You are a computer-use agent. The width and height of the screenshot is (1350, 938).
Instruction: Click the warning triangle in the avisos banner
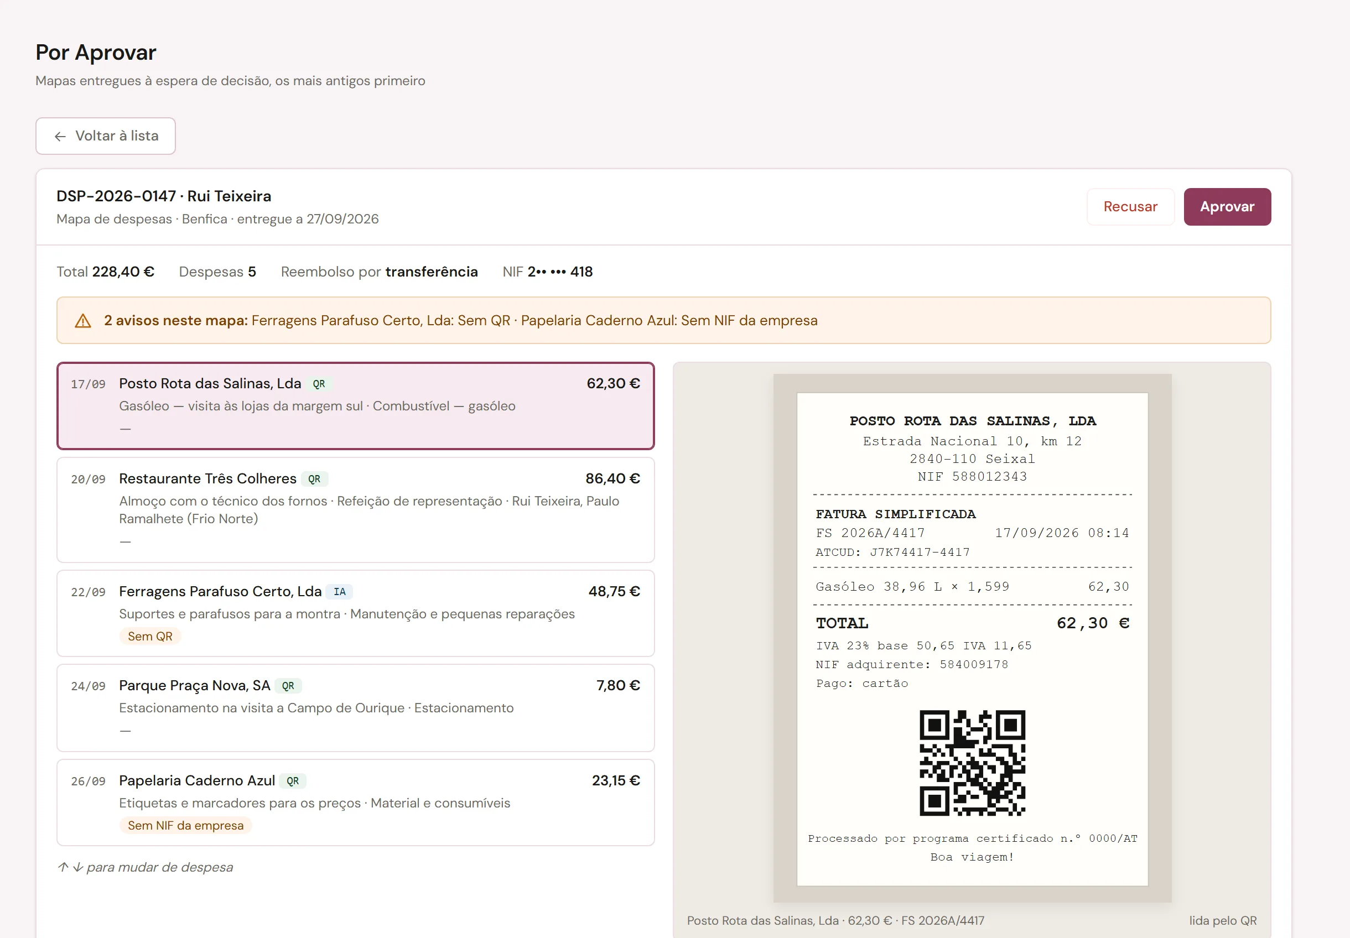(83, 321)
